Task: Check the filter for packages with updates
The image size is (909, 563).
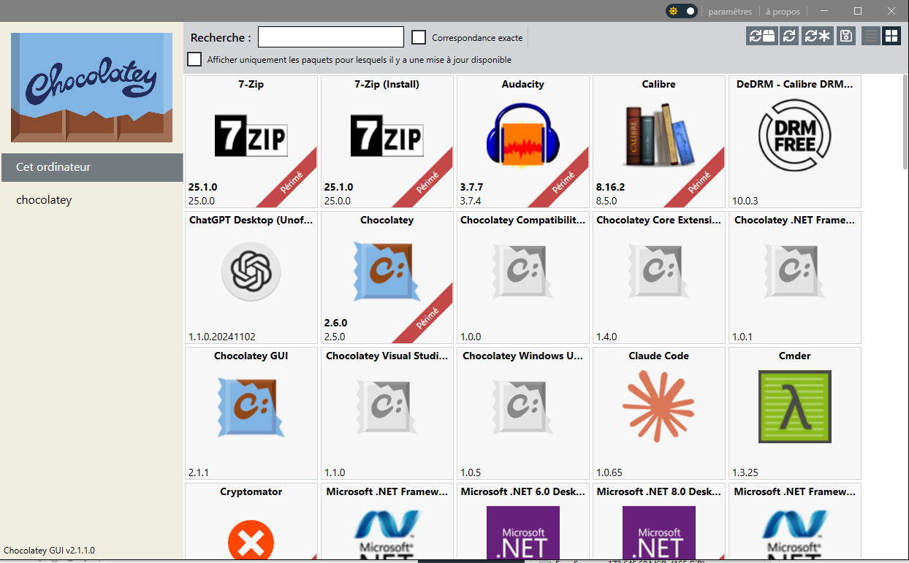Action: coord(194,59)
